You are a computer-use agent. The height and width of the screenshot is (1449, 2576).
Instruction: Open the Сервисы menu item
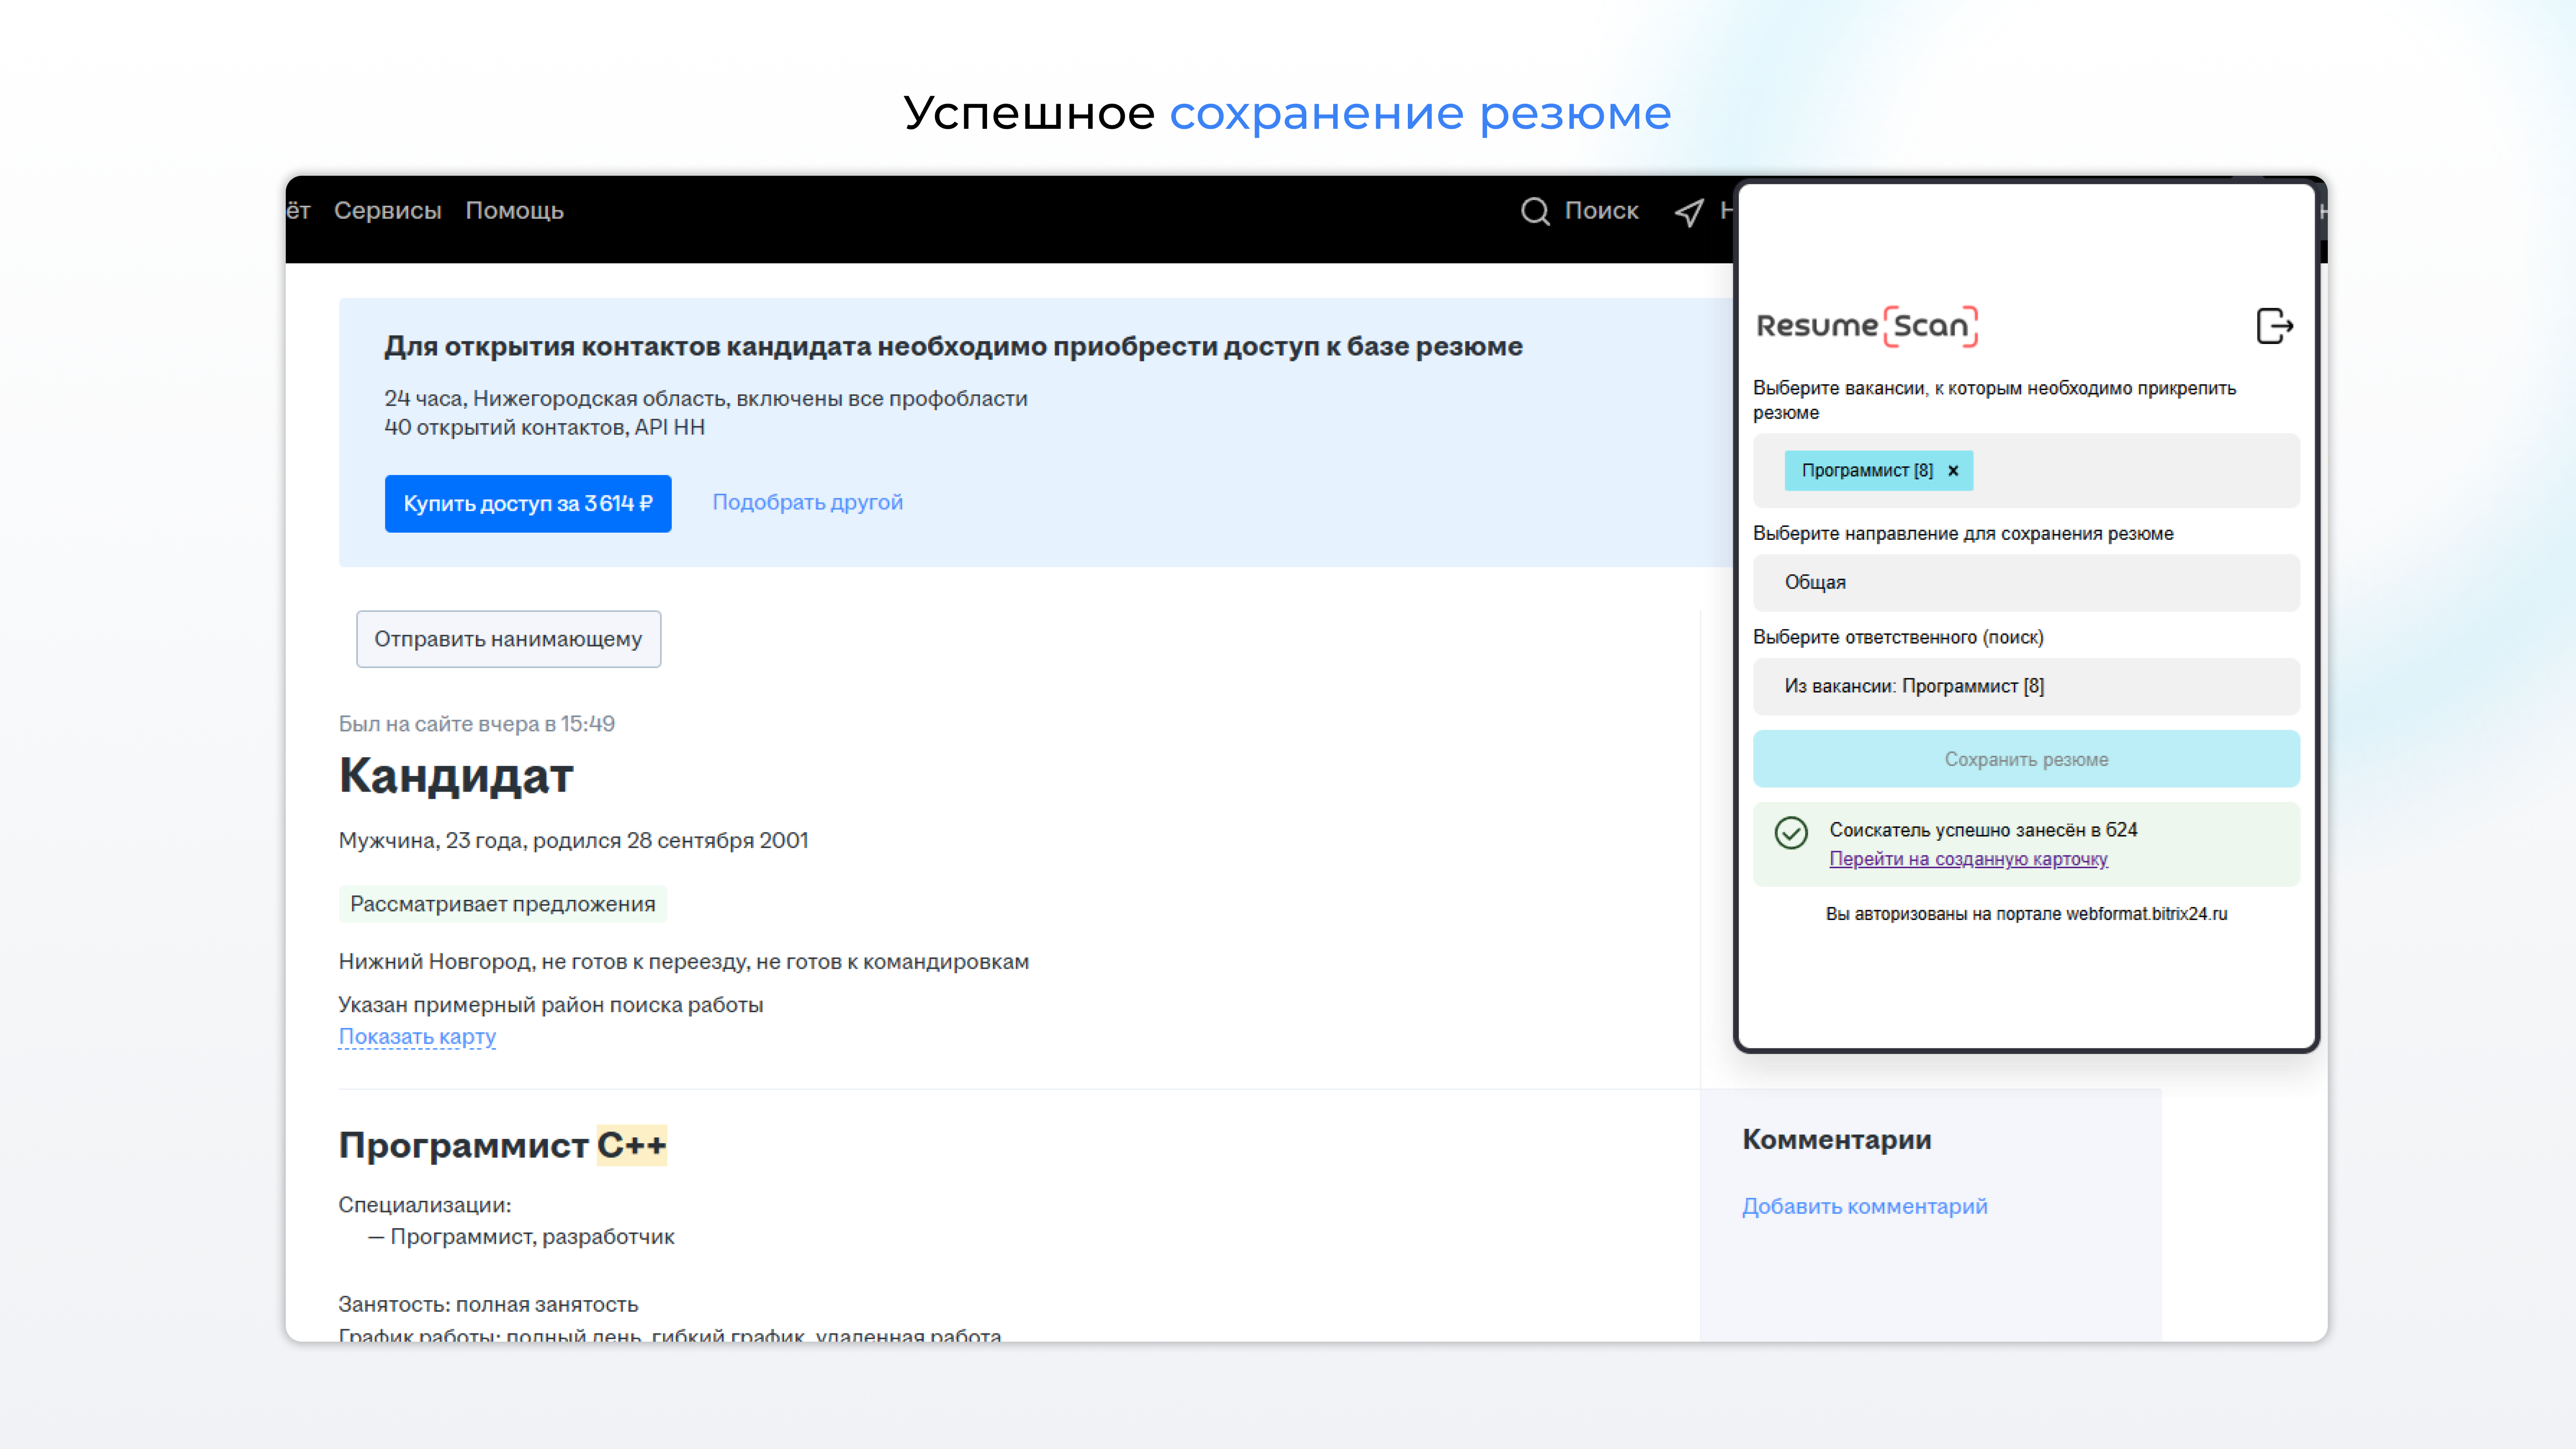pyautogui.click(x=387, y=211)
